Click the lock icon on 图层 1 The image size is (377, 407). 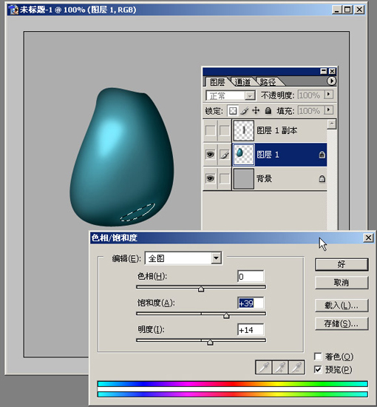click(x=322, y=155)
